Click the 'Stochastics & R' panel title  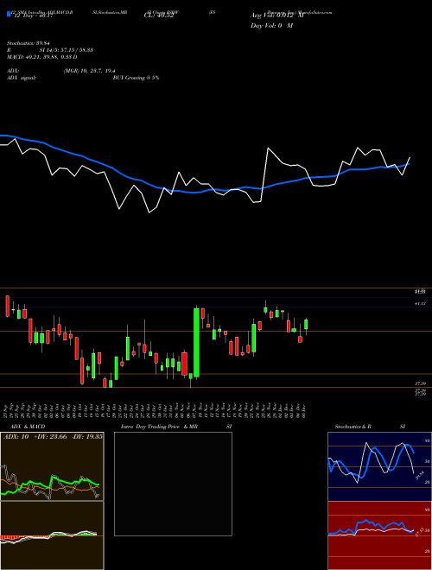tap(353, 427)
